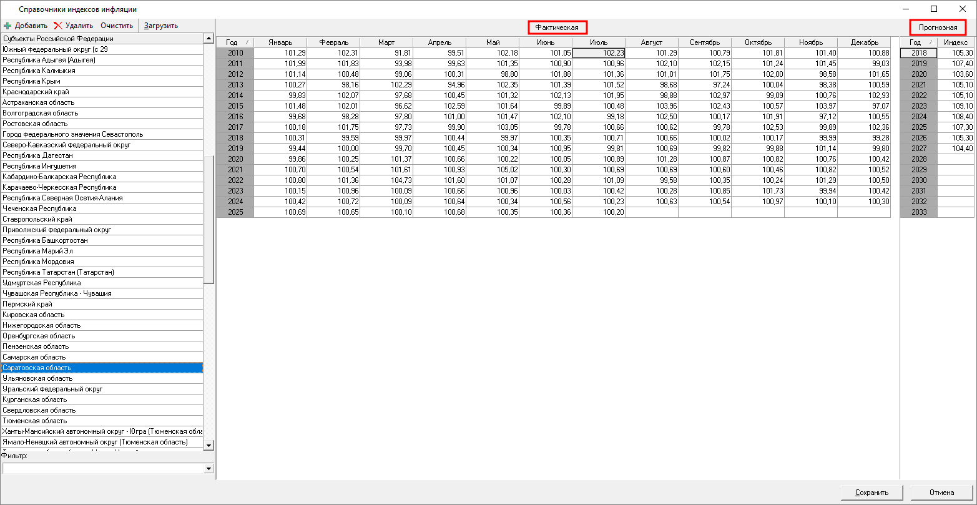977x505 pixels.
Task: Select the 2025 row in actual table
Action: point(235,212)
